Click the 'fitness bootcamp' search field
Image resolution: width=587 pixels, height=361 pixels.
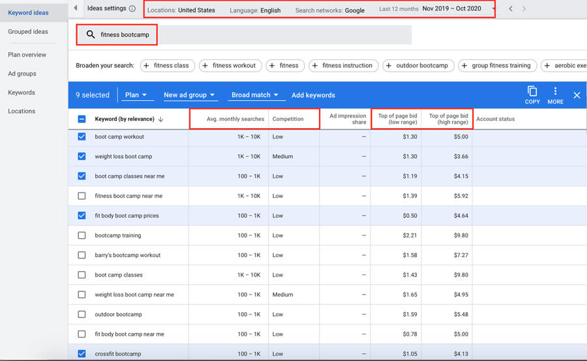[244, 34]
